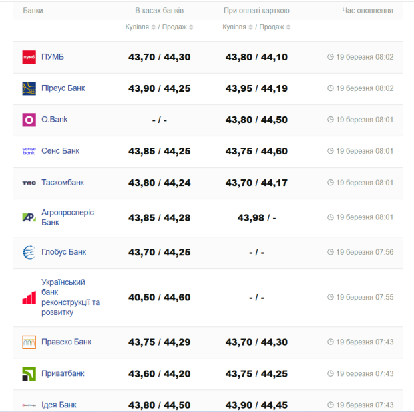Screen dimensions: 414x412
Task: Click the green Приватбанк logo
Action: (x=29, y=373)
